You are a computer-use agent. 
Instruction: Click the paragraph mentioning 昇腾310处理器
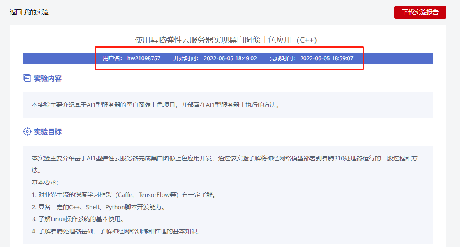[x=224, y=164]
